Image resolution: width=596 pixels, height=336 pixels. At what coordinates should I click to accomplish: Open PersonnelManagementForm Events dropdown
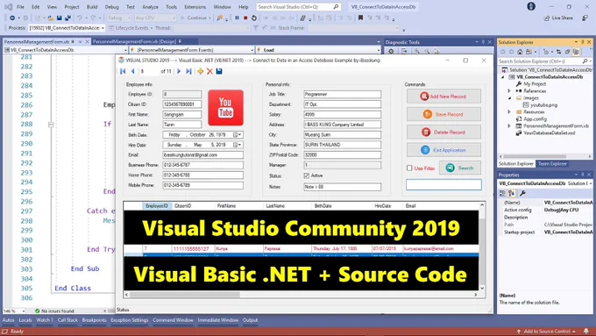pos(252,50)
